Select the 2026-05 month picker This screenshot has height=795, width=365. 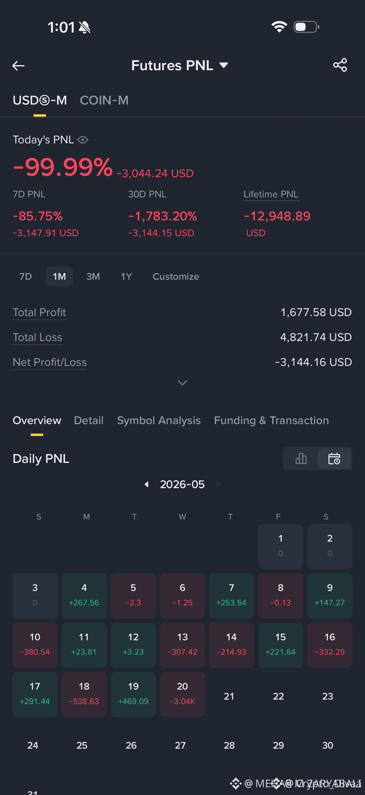tap(182, 485)
